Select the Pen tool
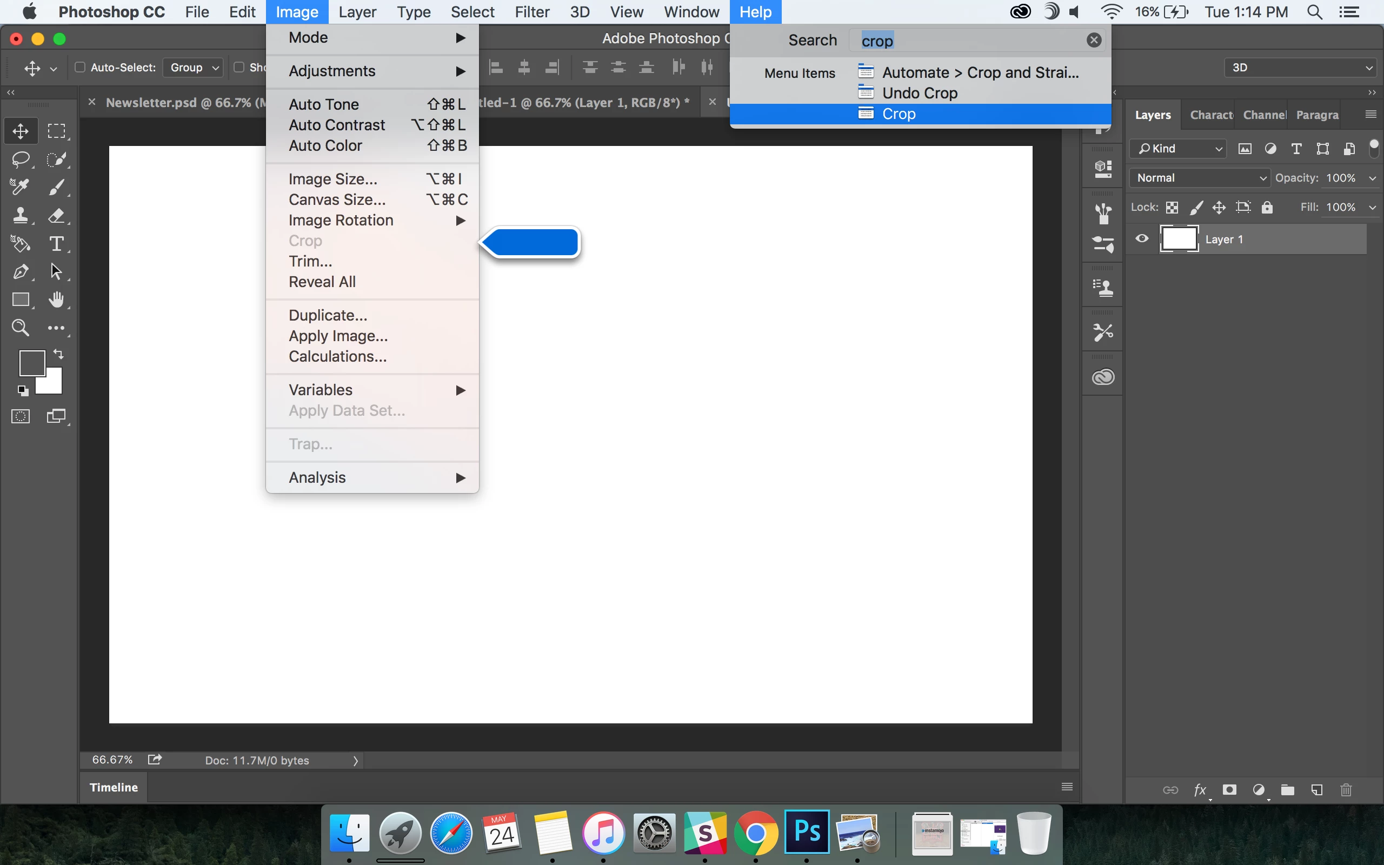Image resolution: width=1384 pixels, height=865 pixels. tap(21, 272)
